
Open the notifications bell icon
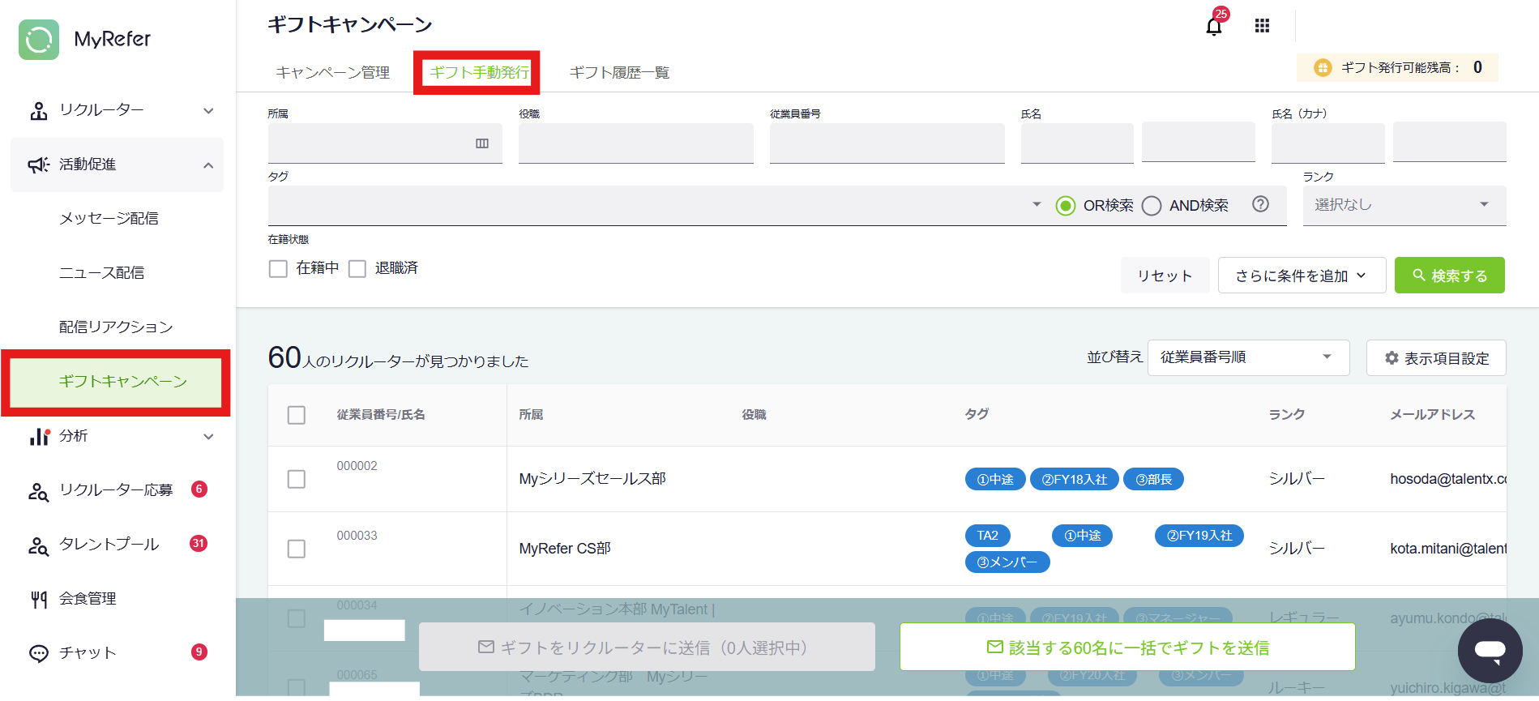coord(1213,27)
